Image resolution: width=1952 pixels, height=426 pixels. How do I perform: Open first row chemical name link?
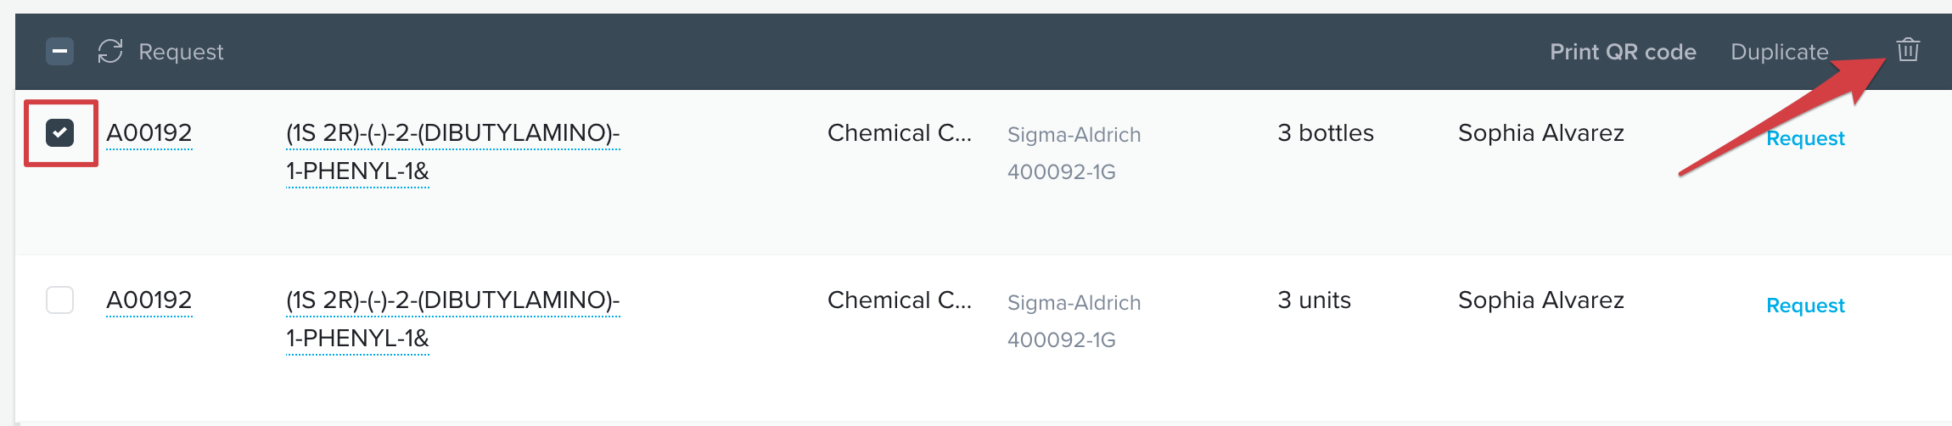[x=453, y=152]
